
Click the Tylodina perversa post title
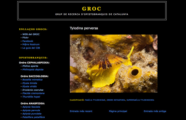tap(84, 28)
